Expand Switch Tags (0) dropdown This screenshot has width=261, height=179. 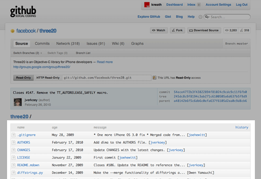57,53
